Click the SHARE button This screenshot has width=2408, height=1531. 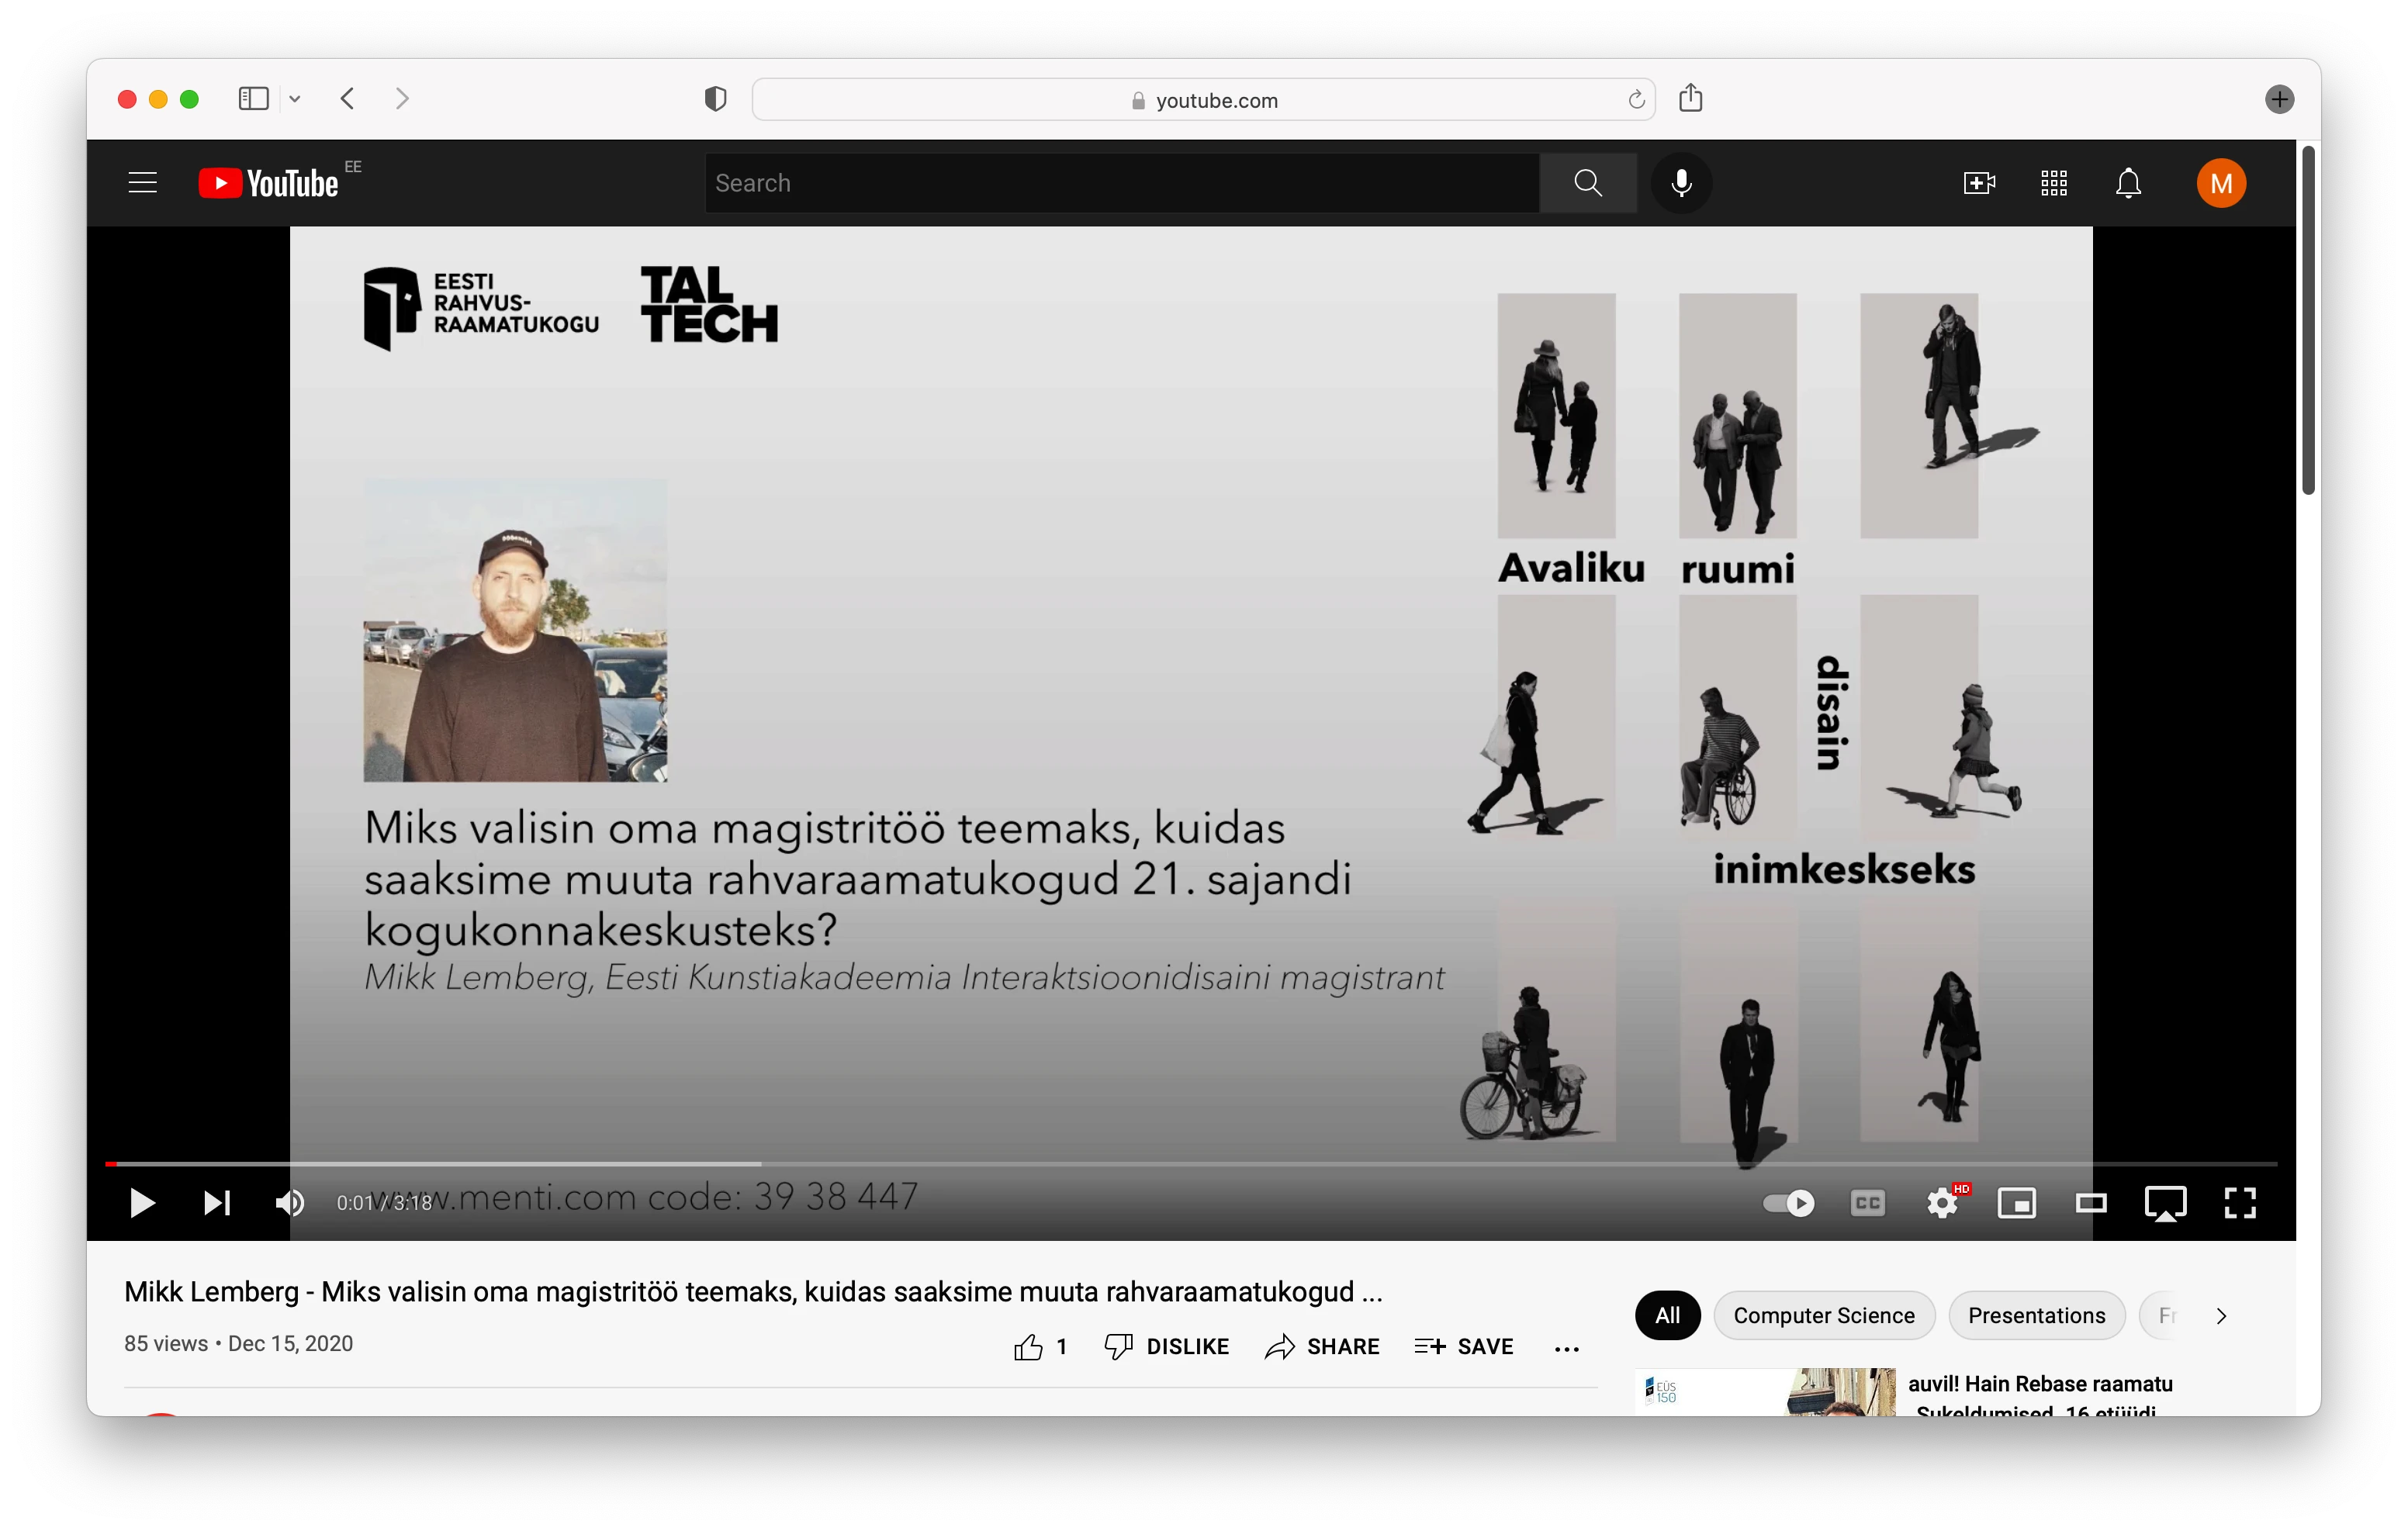click(x=1321, y=1346)
